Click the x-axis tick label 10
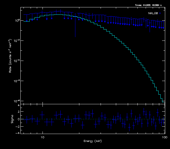Screen dimensions: 170x149 click(x=42, y=137)
